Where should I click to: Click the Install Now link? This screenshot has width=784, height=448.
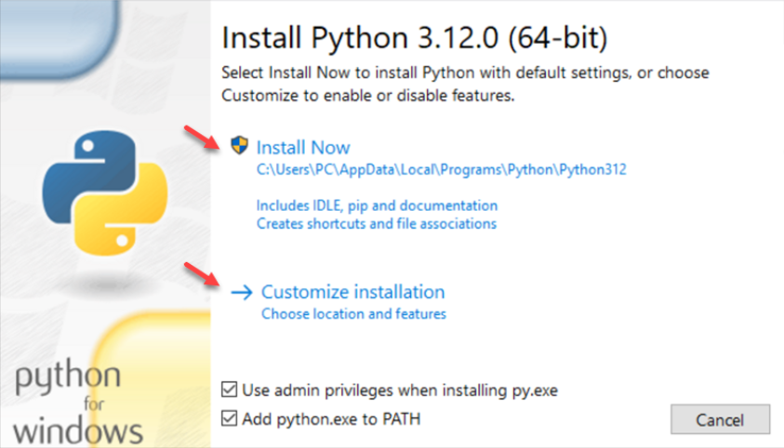(303, 148)
